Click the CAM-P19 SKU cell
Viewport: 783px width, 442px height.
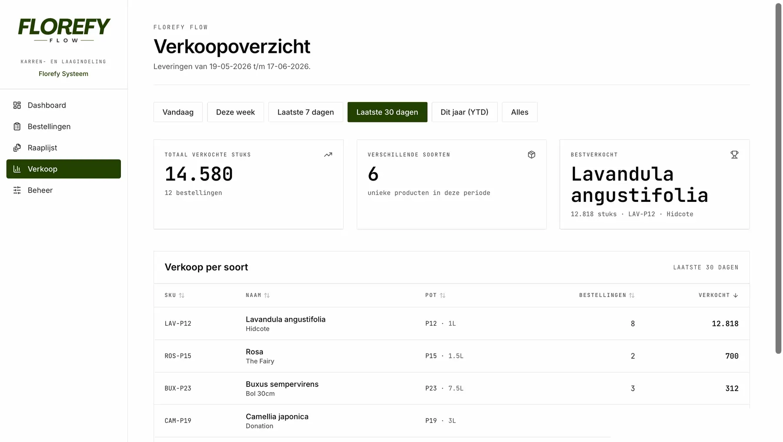(x=178, y=421)
